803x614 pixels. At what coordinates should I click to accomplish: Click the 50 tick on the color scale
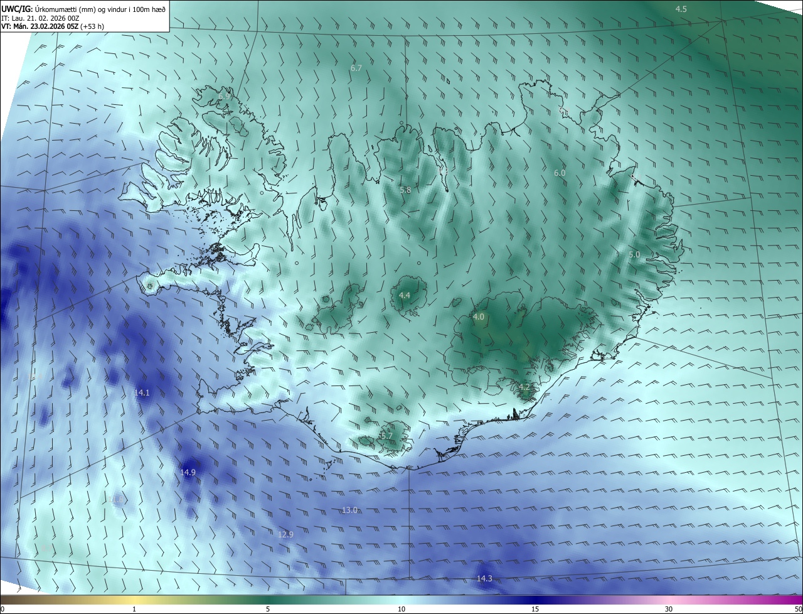(798, 609)
